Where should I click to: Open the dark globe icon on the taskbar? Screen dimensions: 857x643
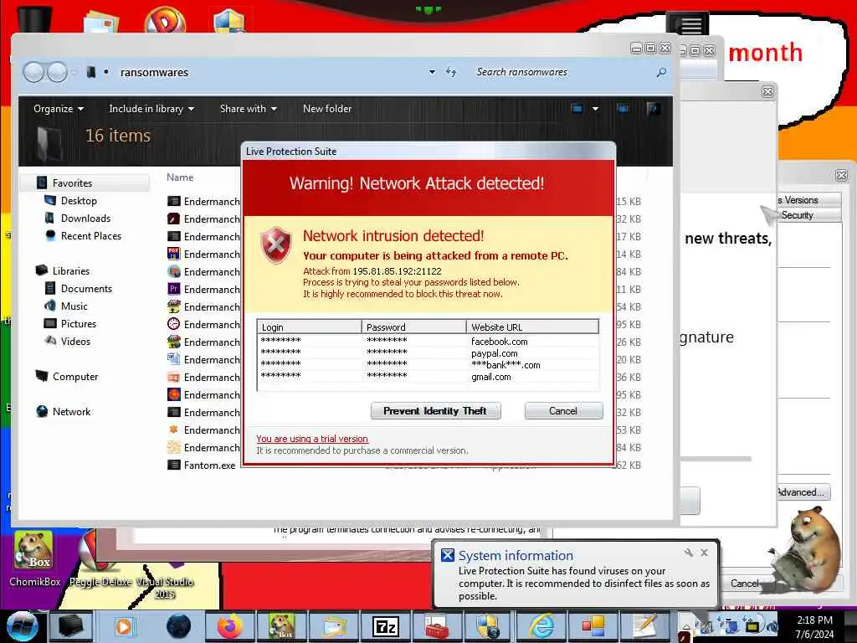178,626
